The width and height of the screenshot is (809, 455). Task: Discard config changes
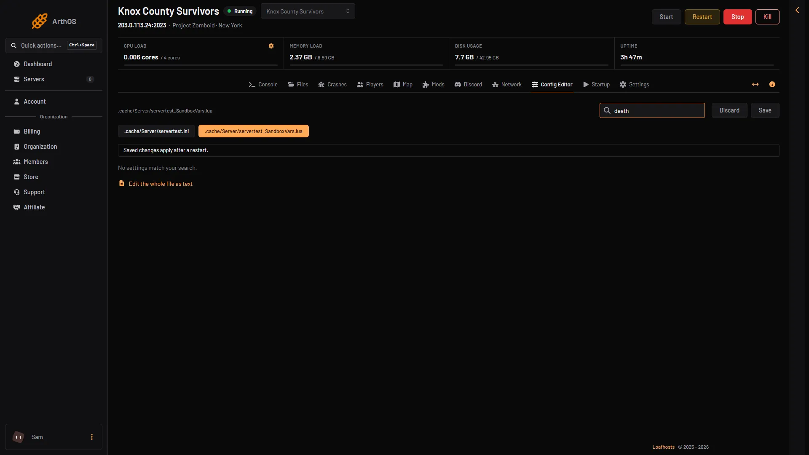point(729,110)
